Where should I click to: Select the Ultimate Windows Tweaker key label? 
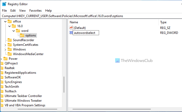pyautogui.click(x=23, y=101)
